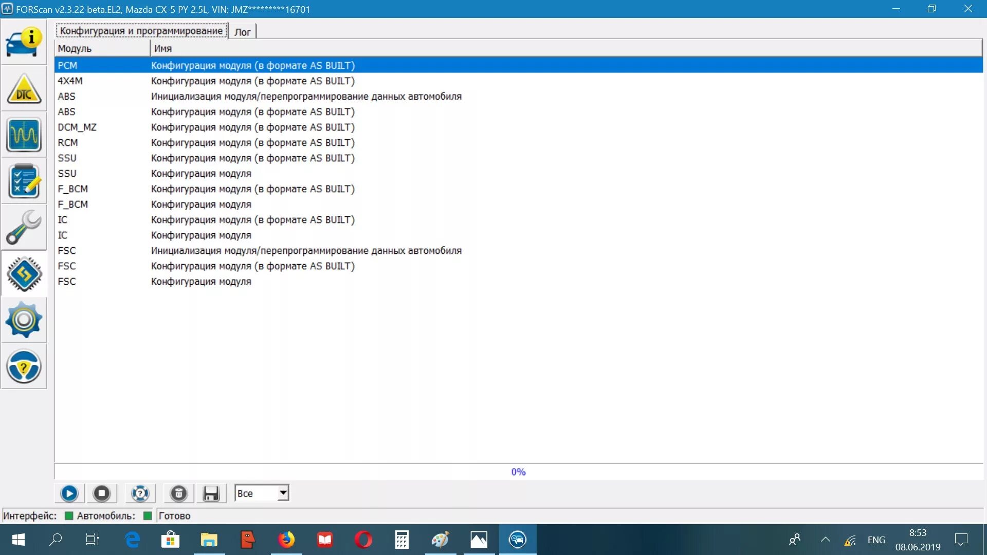987x555 pixels.
Task: Open Task View on the taskbar
Action: 93,540
